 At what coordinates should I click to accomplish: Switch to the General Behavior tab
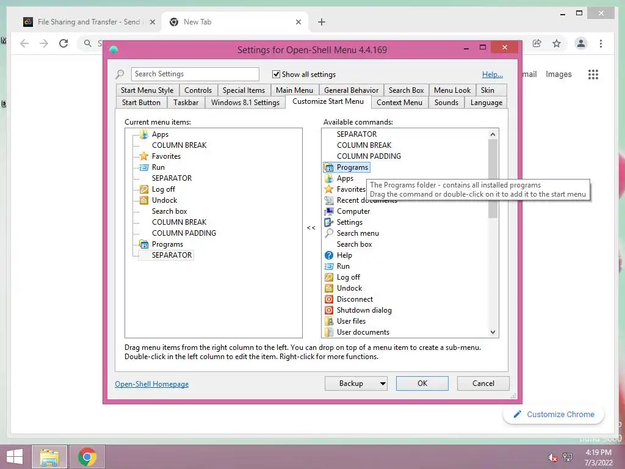(x=351, y=90)
